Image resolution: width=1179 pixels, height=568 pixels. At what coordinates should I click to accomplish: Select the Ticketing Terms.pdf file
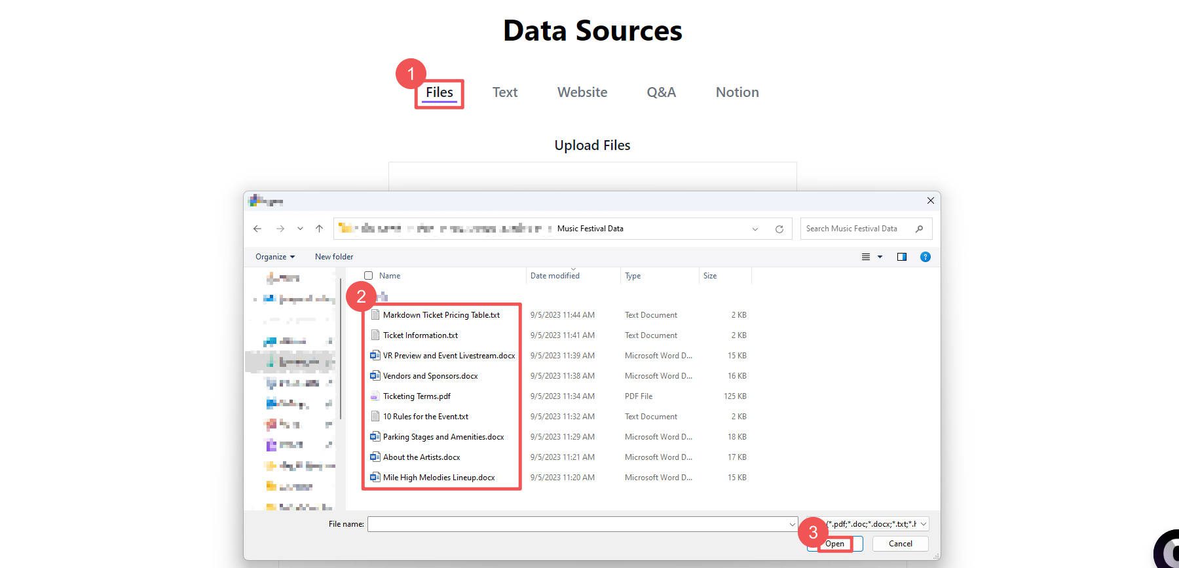point(417,396)
